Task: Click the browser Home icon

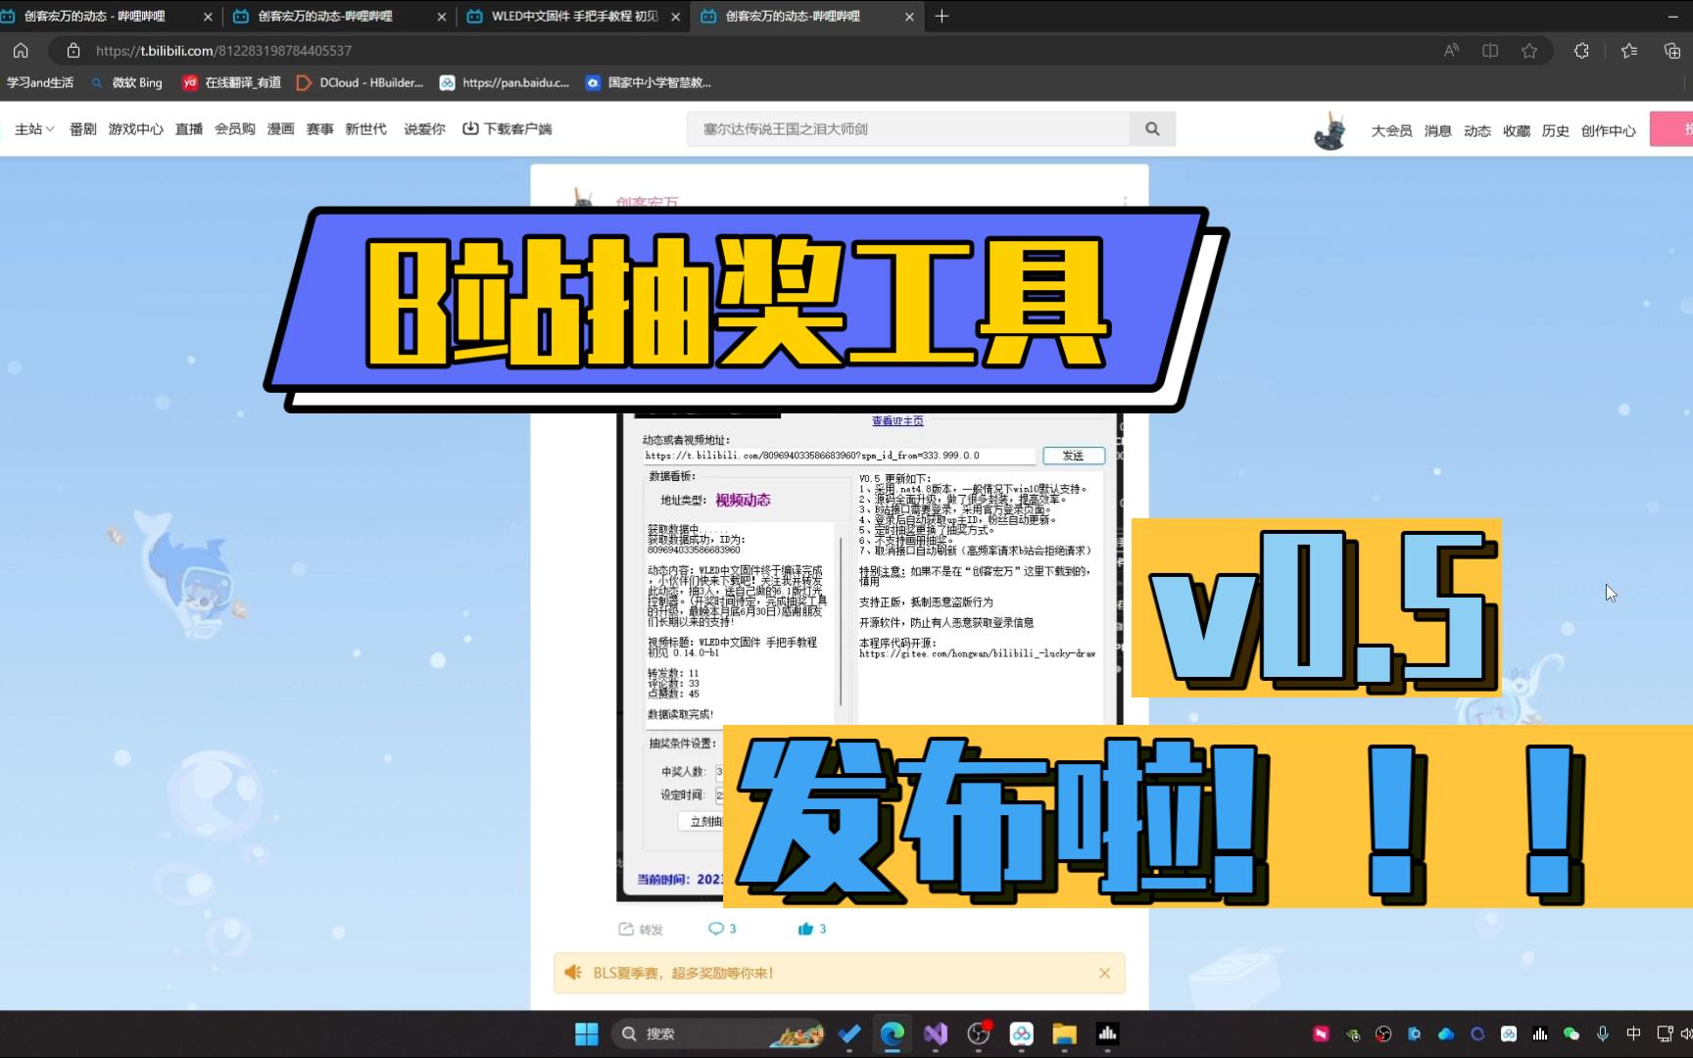Action: [21, 50]
